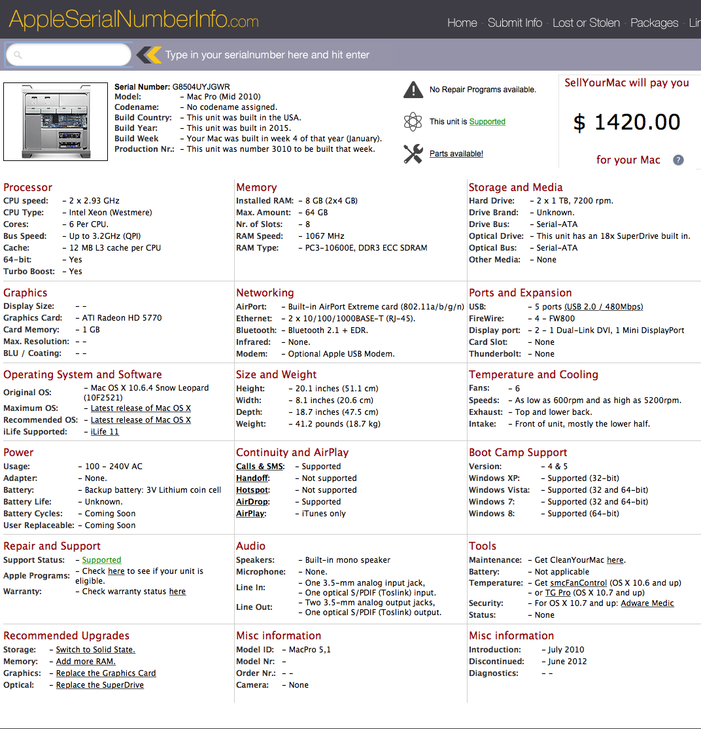Open the Lost or Stolen menu item
701x729 pixels.
(586, 23)
